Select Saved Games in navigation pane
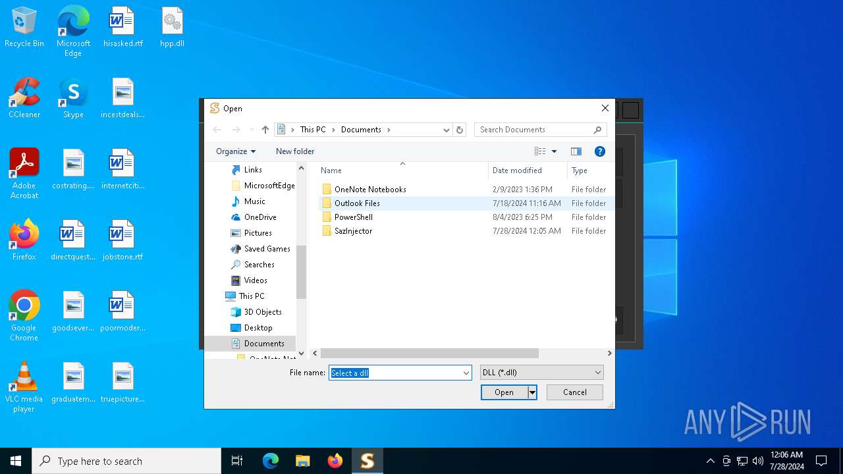843x474 pixels. [267, 249]
